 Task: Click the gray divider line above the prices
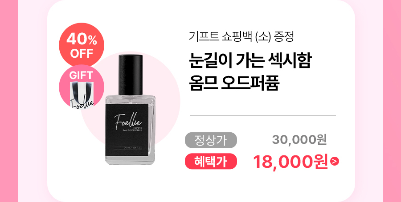(263, 115)
